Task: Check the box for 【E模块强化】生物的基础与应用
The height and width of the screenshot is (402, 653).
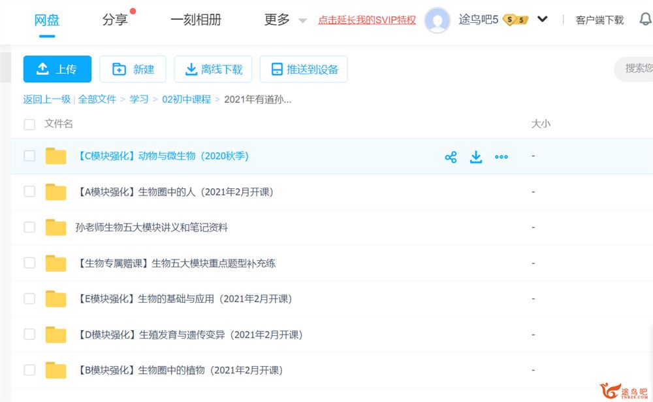Action: (x=29, y=299)
